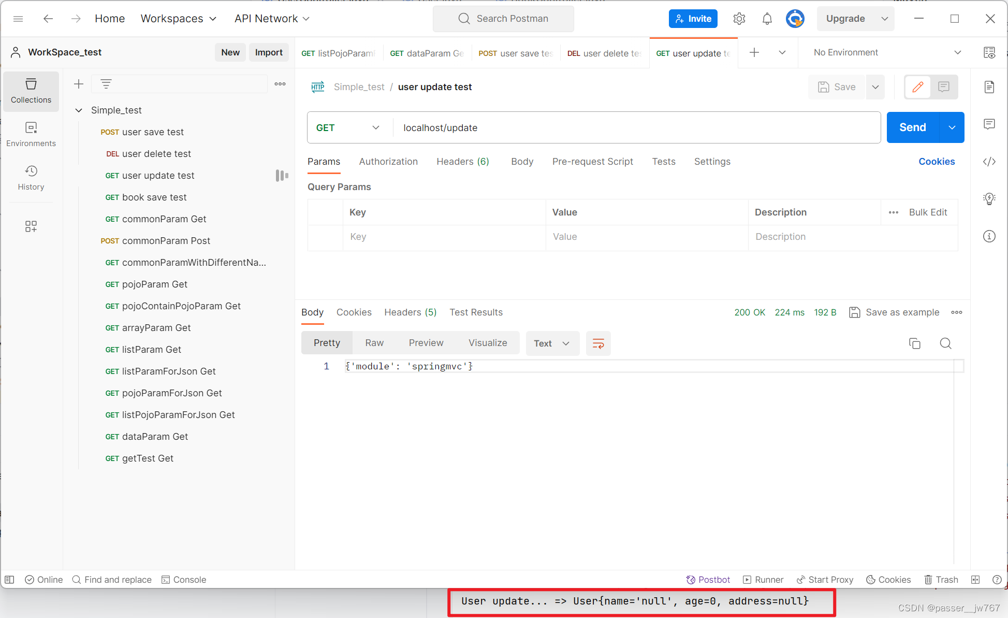Open No Environment selector
This screenshot has width=1008, height=618.
pyautogui.click(x=887, y=52)
